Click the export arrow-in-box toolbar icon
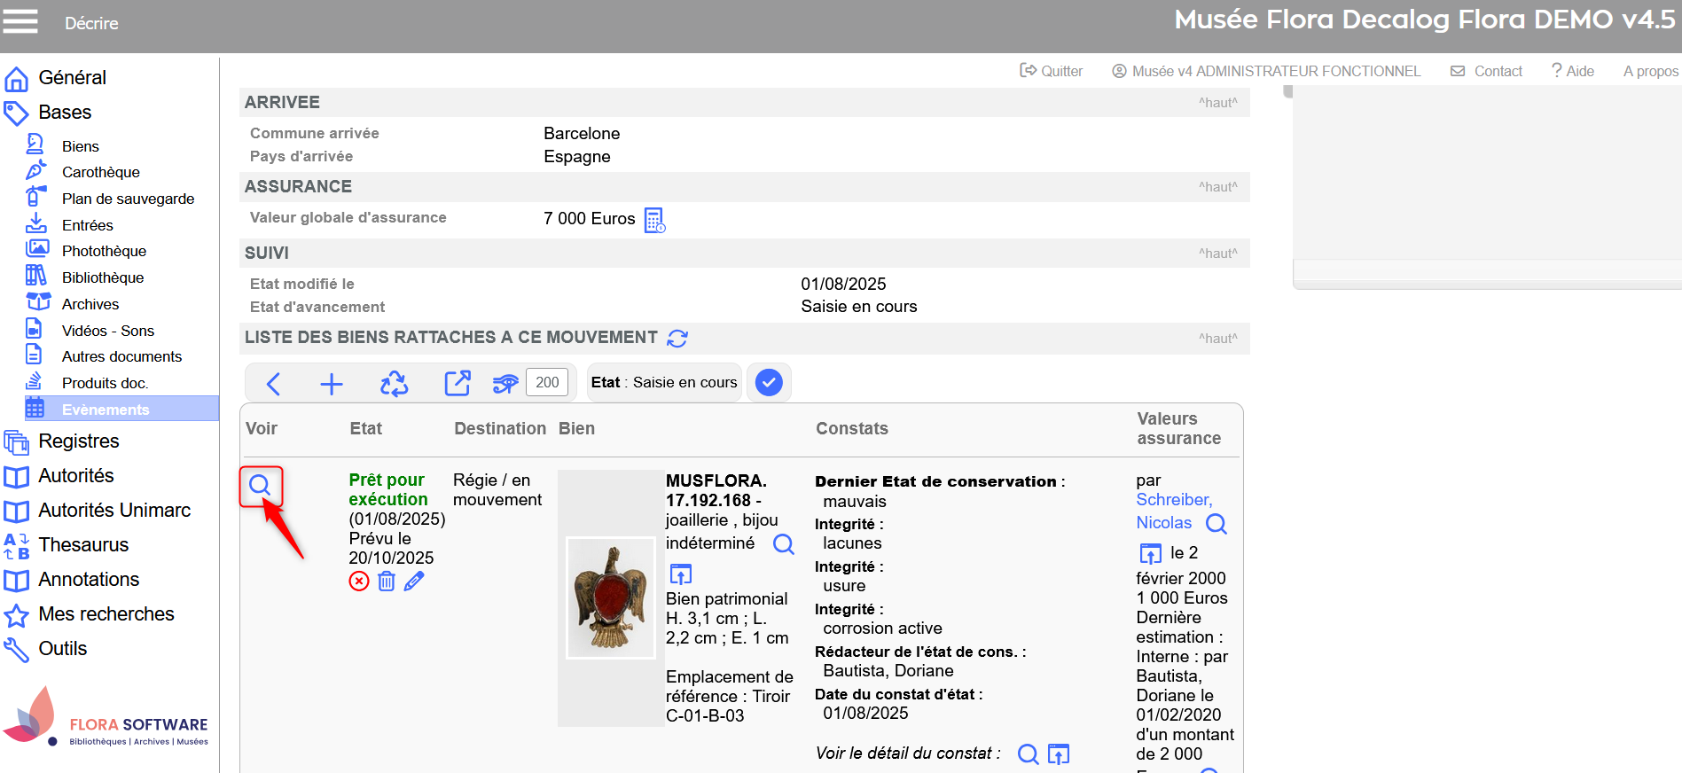This screenshot has height=773, width=1682. [457, 384]
